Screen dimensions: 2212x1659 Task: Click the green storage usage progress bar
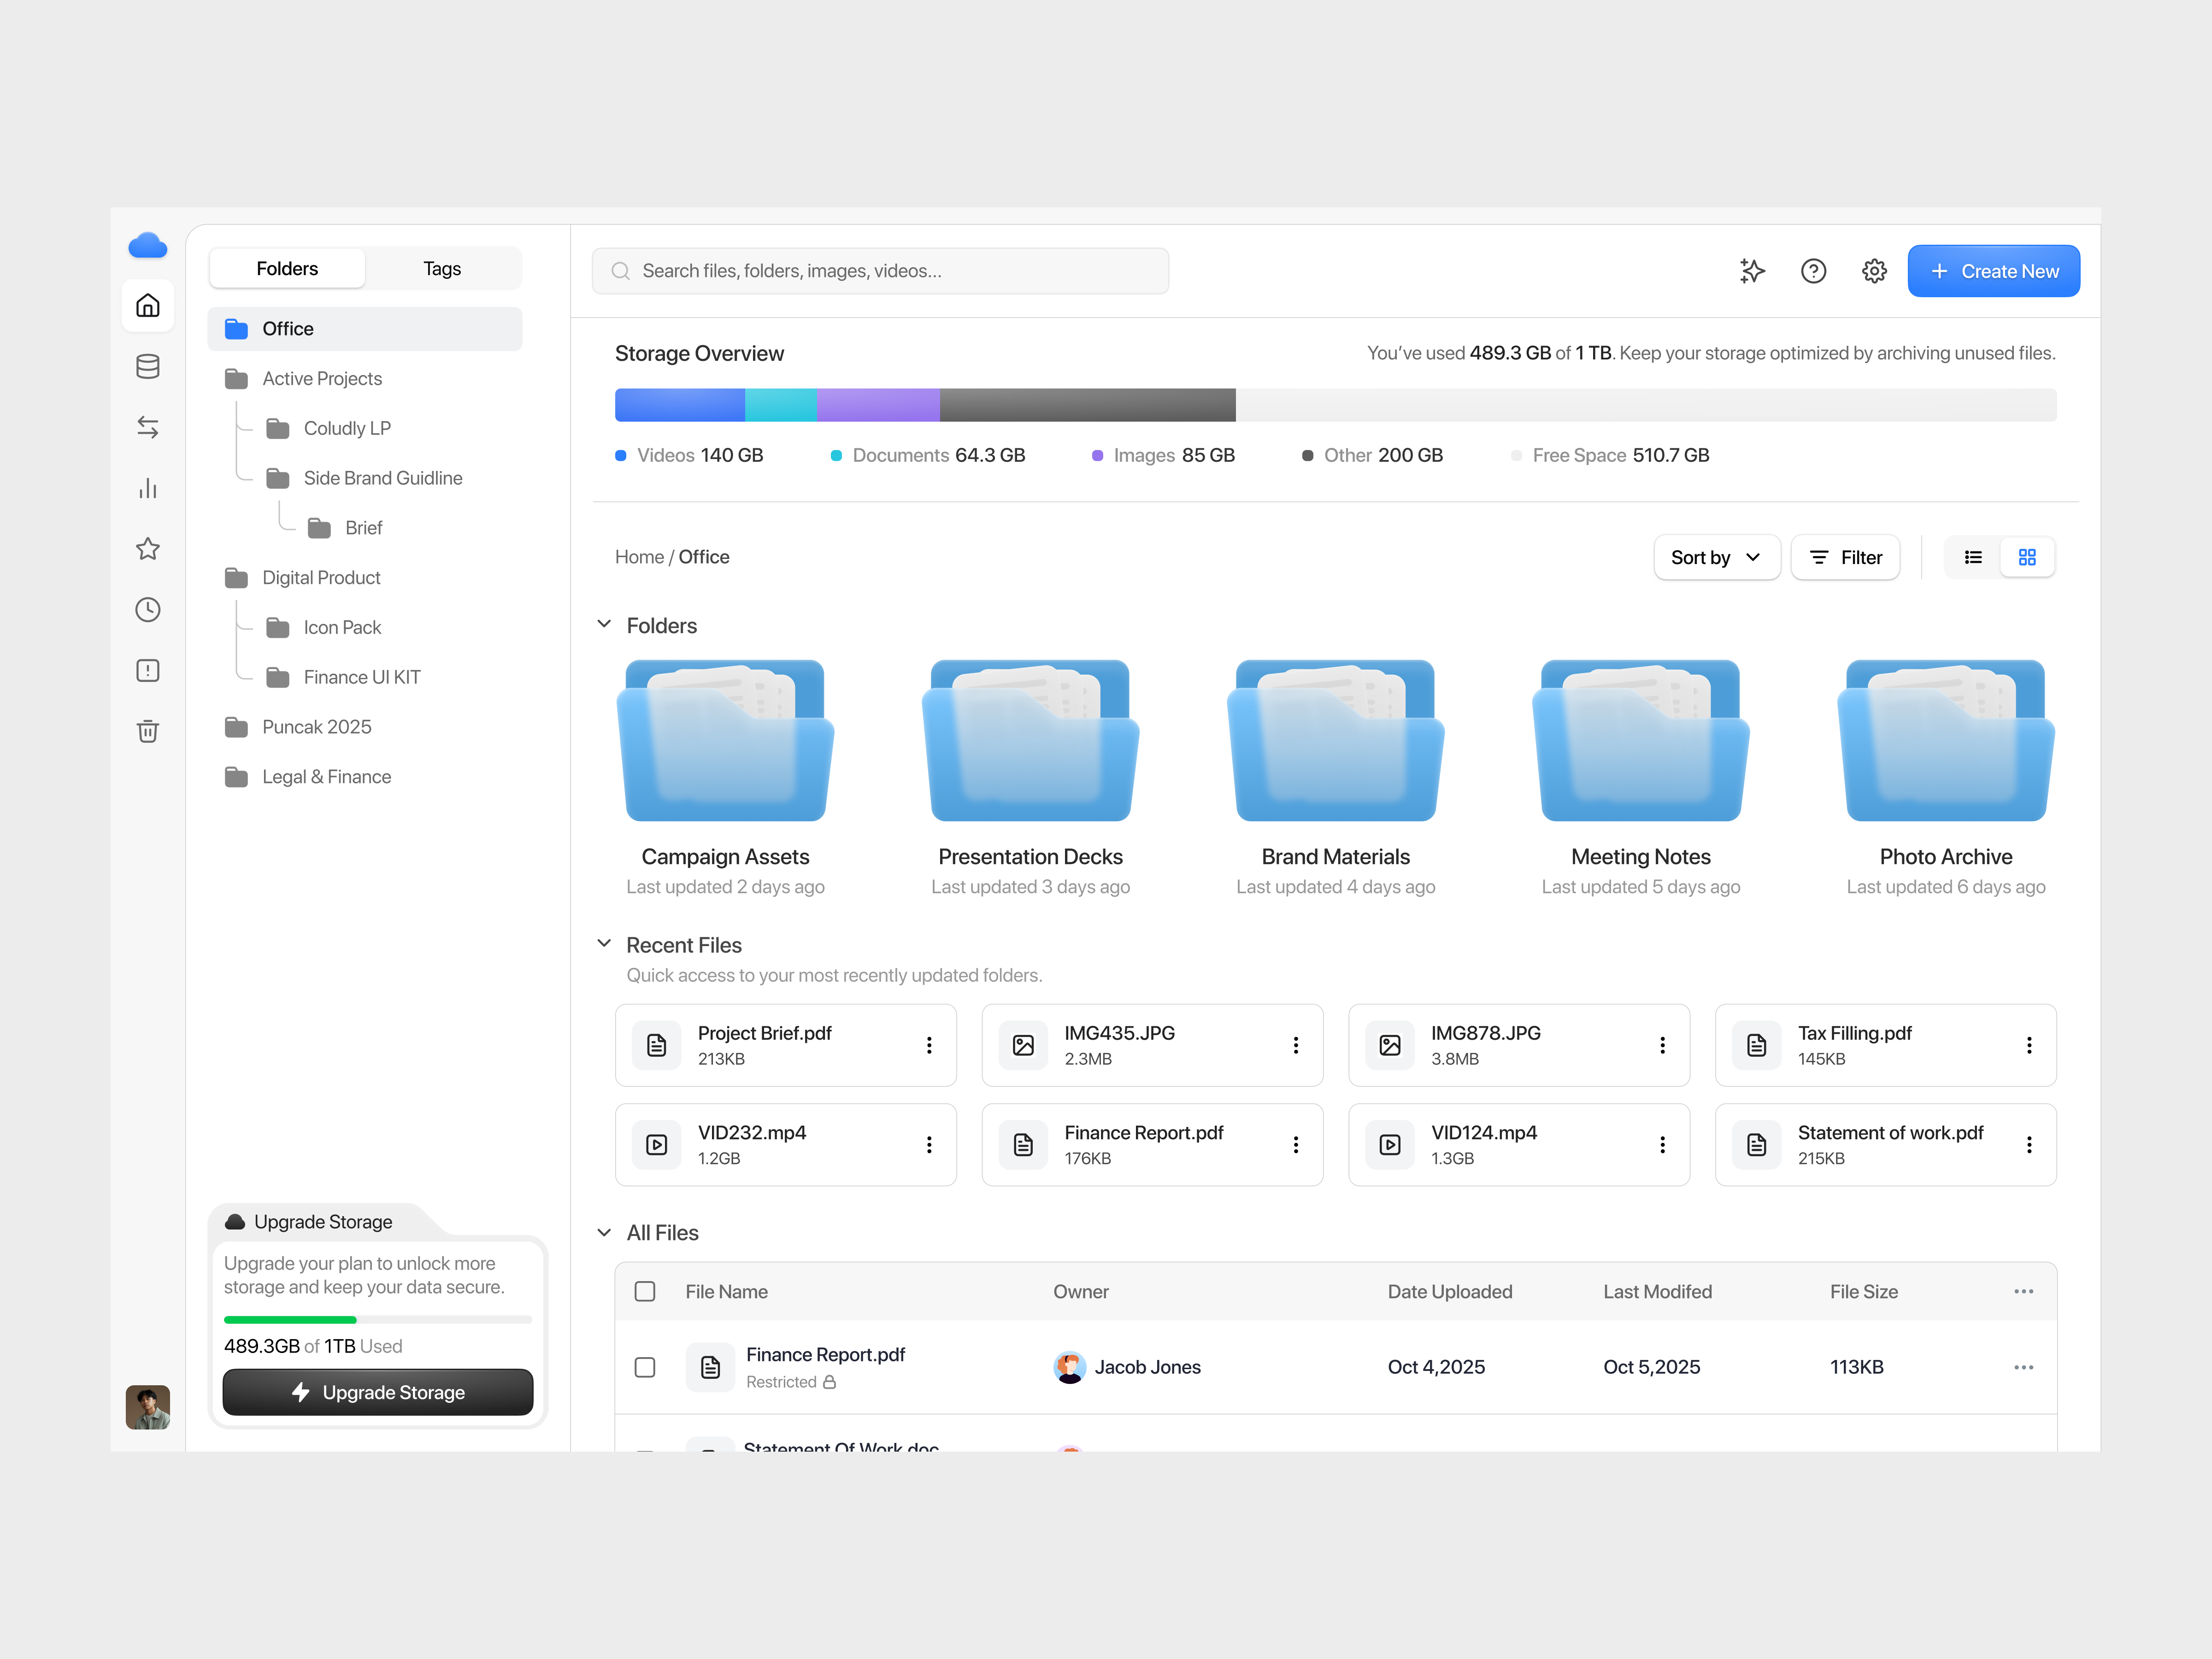pos(288,1319)
